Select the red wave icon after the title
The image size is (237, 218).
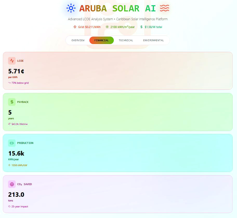click(x=165, y=8)
